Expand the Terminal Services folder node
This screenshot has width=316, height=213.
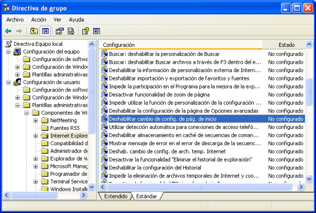click(35, 181)
